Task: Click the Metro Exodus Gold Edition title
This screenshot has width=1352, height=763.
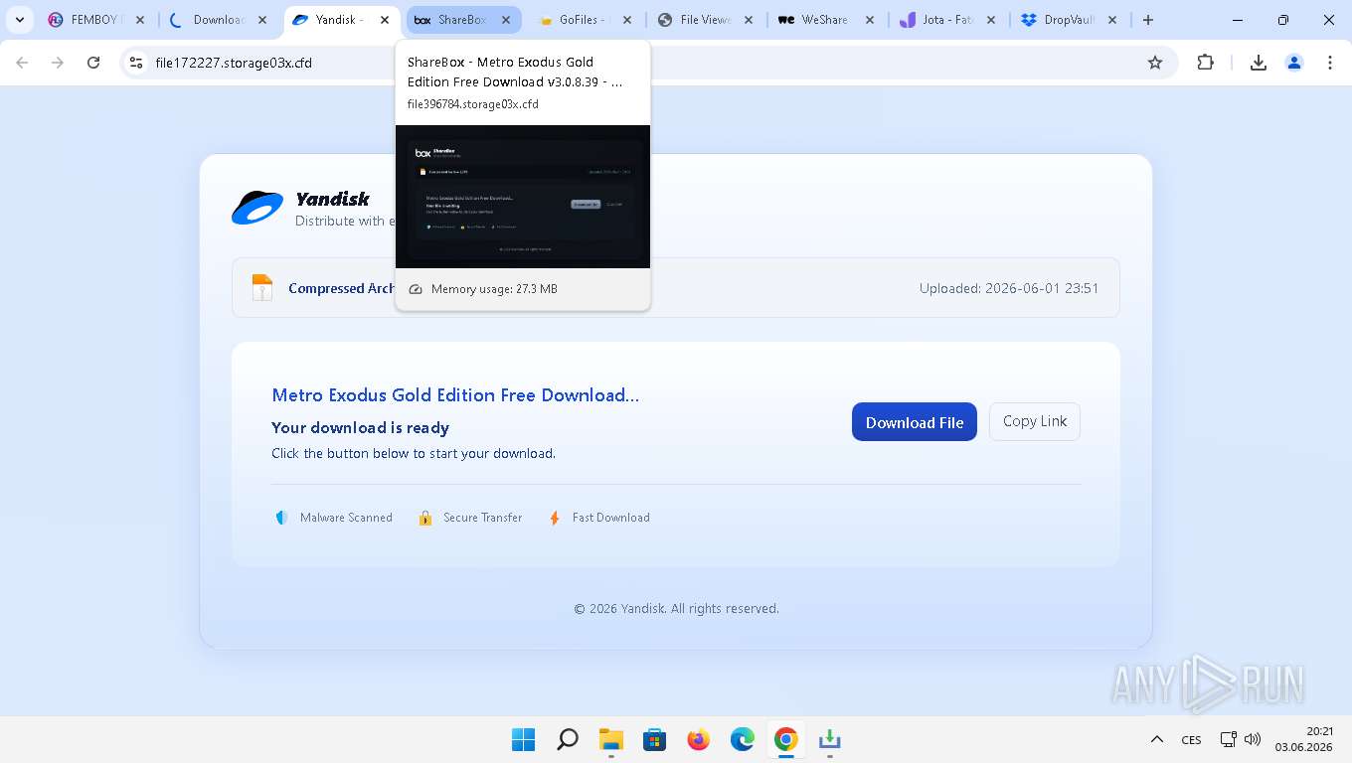Action: point(455,394)
